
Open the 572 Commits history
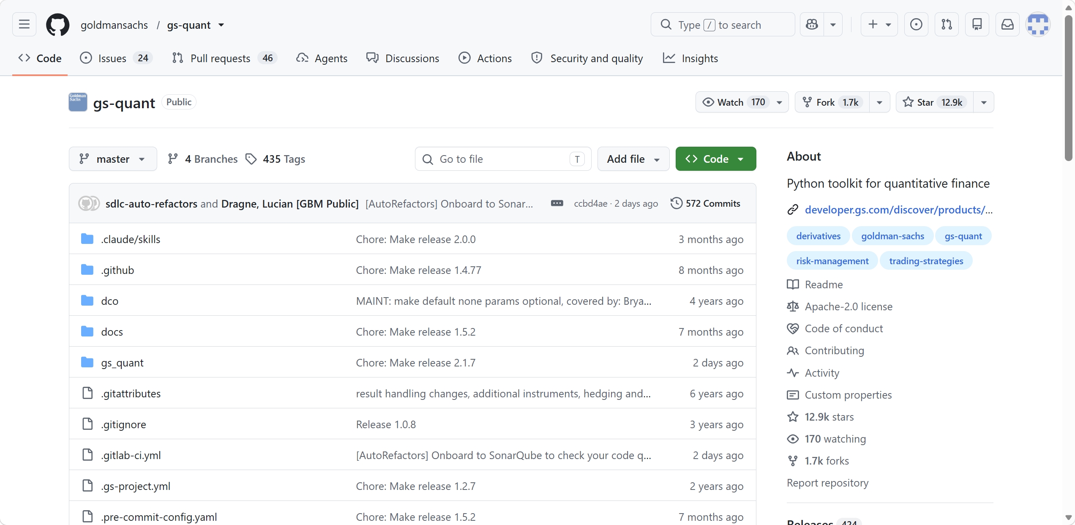point(705,203)
